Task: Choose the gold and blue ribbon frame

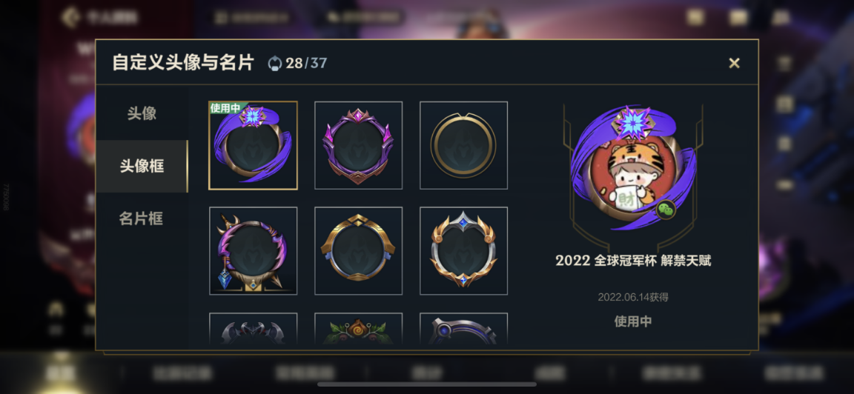Action: tap(358, 251)
